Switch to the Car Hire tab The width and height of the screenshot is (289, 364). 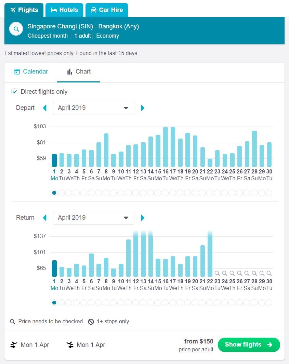(106, 10)
